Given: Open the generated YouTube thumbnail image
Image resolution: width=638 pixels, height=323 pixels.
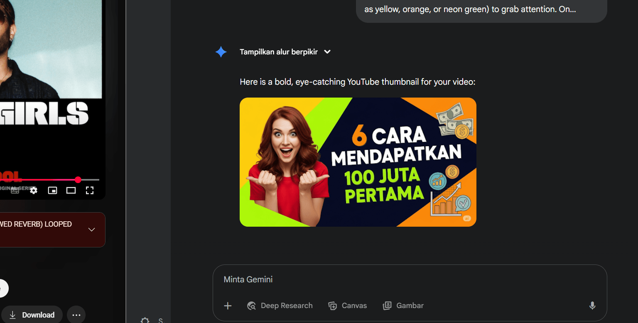Looking at the screenshot, I should (x=358, y=162).
